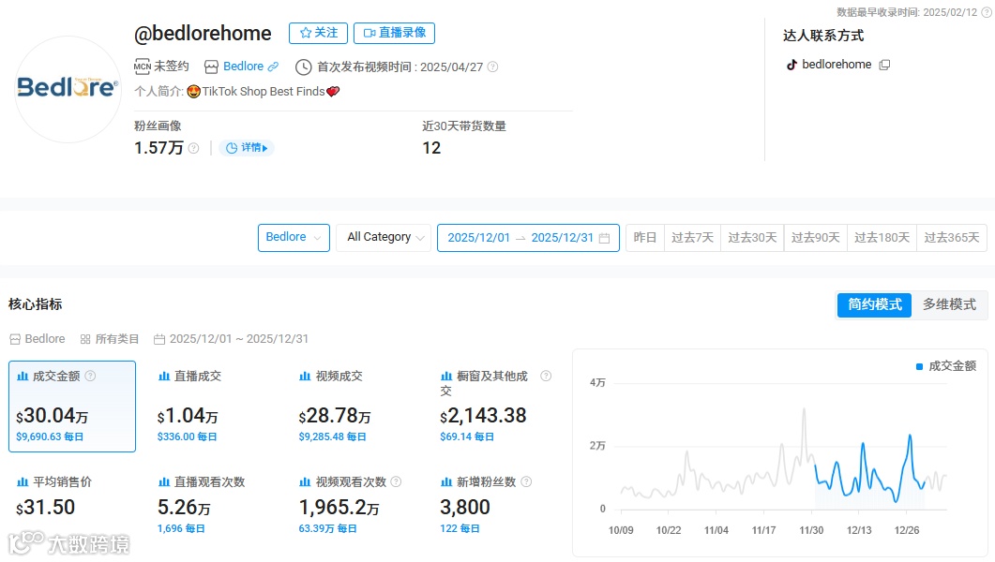Image resolution: width=995 pixels, height=562 pixels.
Task: Click the MCN icon beside 未签约
Action: 143,67
